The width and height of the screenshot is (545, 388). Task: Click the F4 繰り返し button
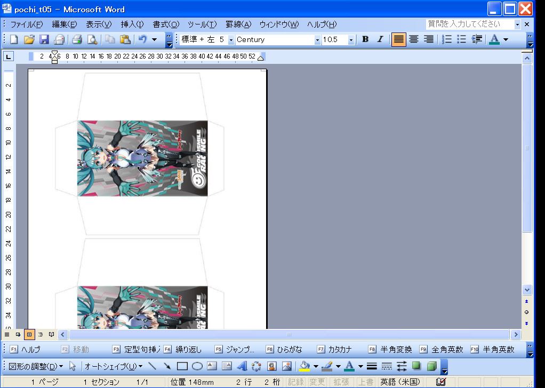click(x=183, y=350)
